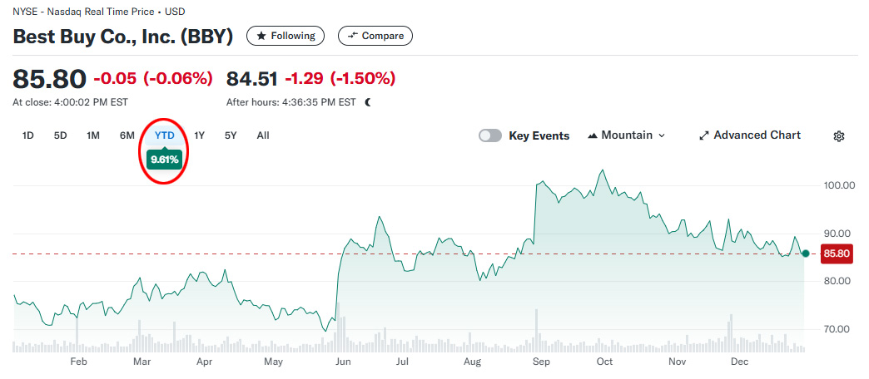Image resolution: width=869 pixels, height=379 pixels.
Task: Click the 70.00 y-axis label
Action: tap(837, 329)
